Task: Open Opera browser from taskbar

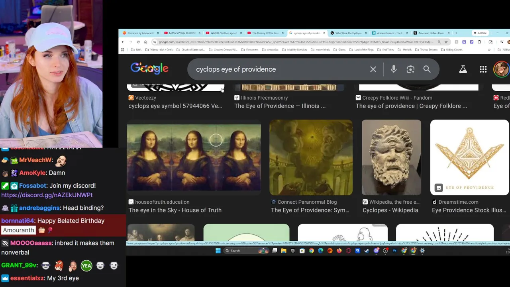Action: pos(348,250)
